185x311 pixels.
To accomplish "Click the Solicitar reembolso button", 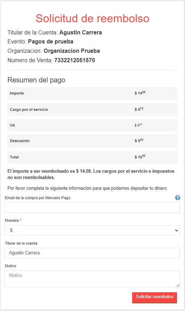I will click(154, 297).
